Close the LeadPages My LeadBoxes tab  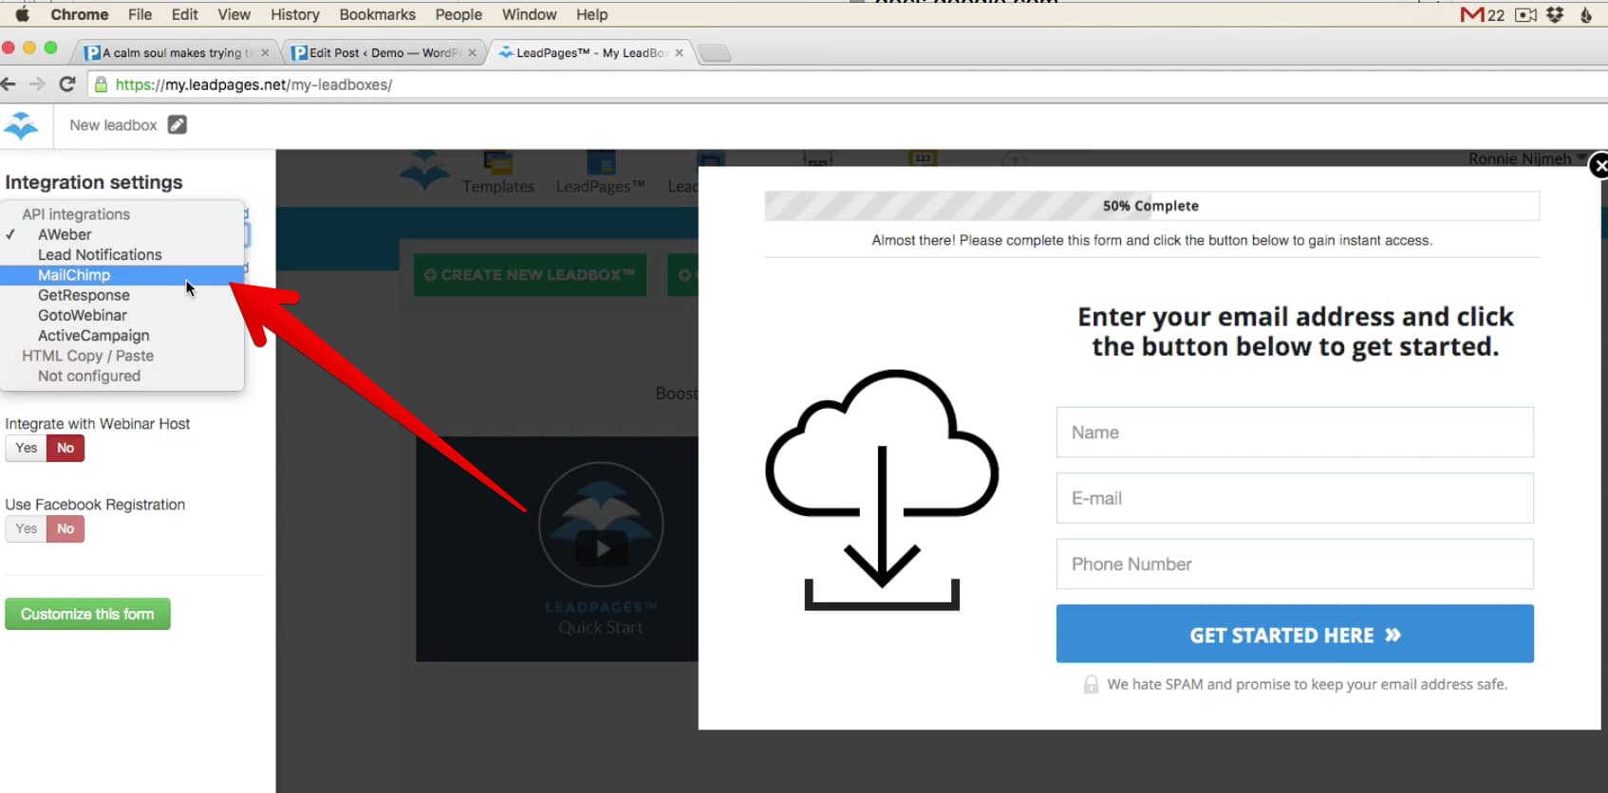[x=679, y=53]
